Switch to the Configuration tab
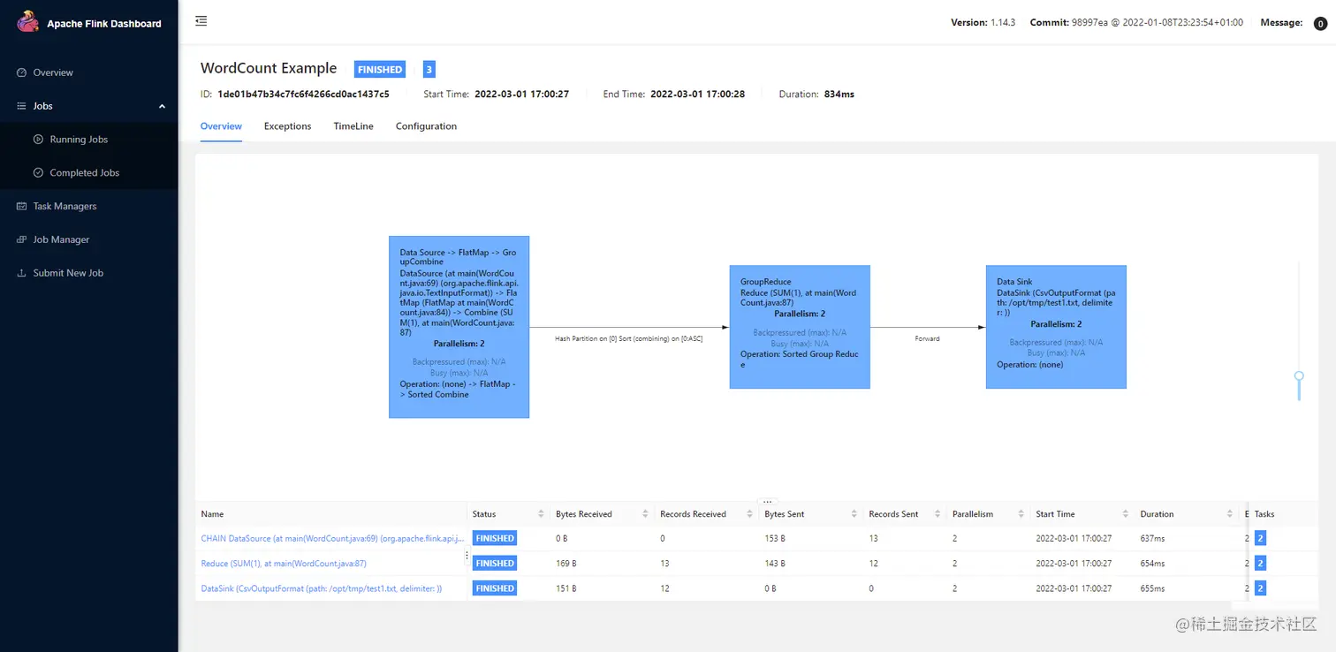Screen dimensions: 1336x652 coord(426,126)
